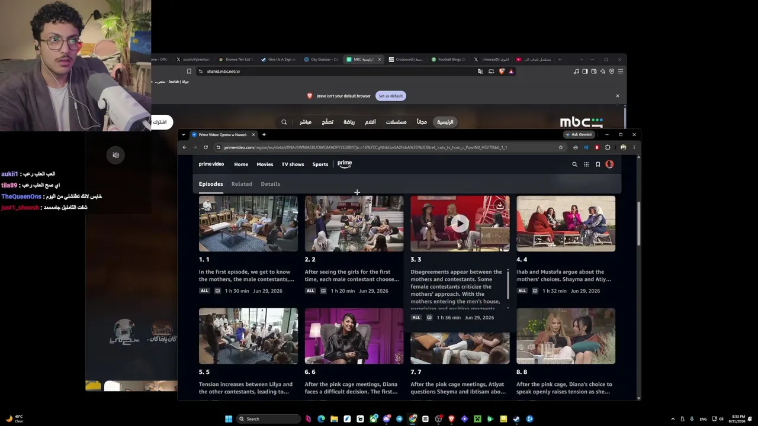Open مسلسلات link on the MBC Shahid menu

coord(396,122)
